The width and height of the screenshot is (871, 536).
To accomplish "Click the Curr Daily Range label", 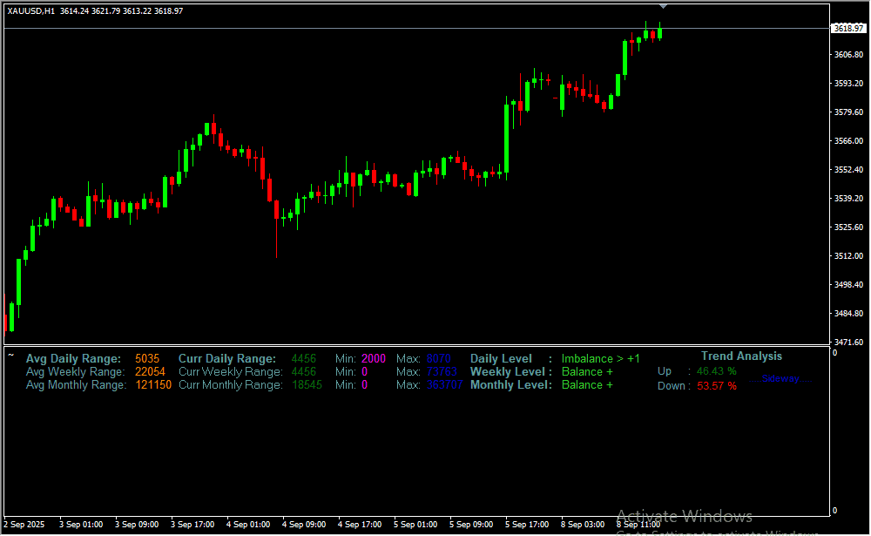I will tap(226, 358).
